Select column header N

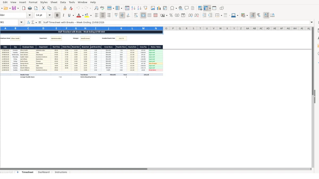pyautogui.click(x=156, y=28)
